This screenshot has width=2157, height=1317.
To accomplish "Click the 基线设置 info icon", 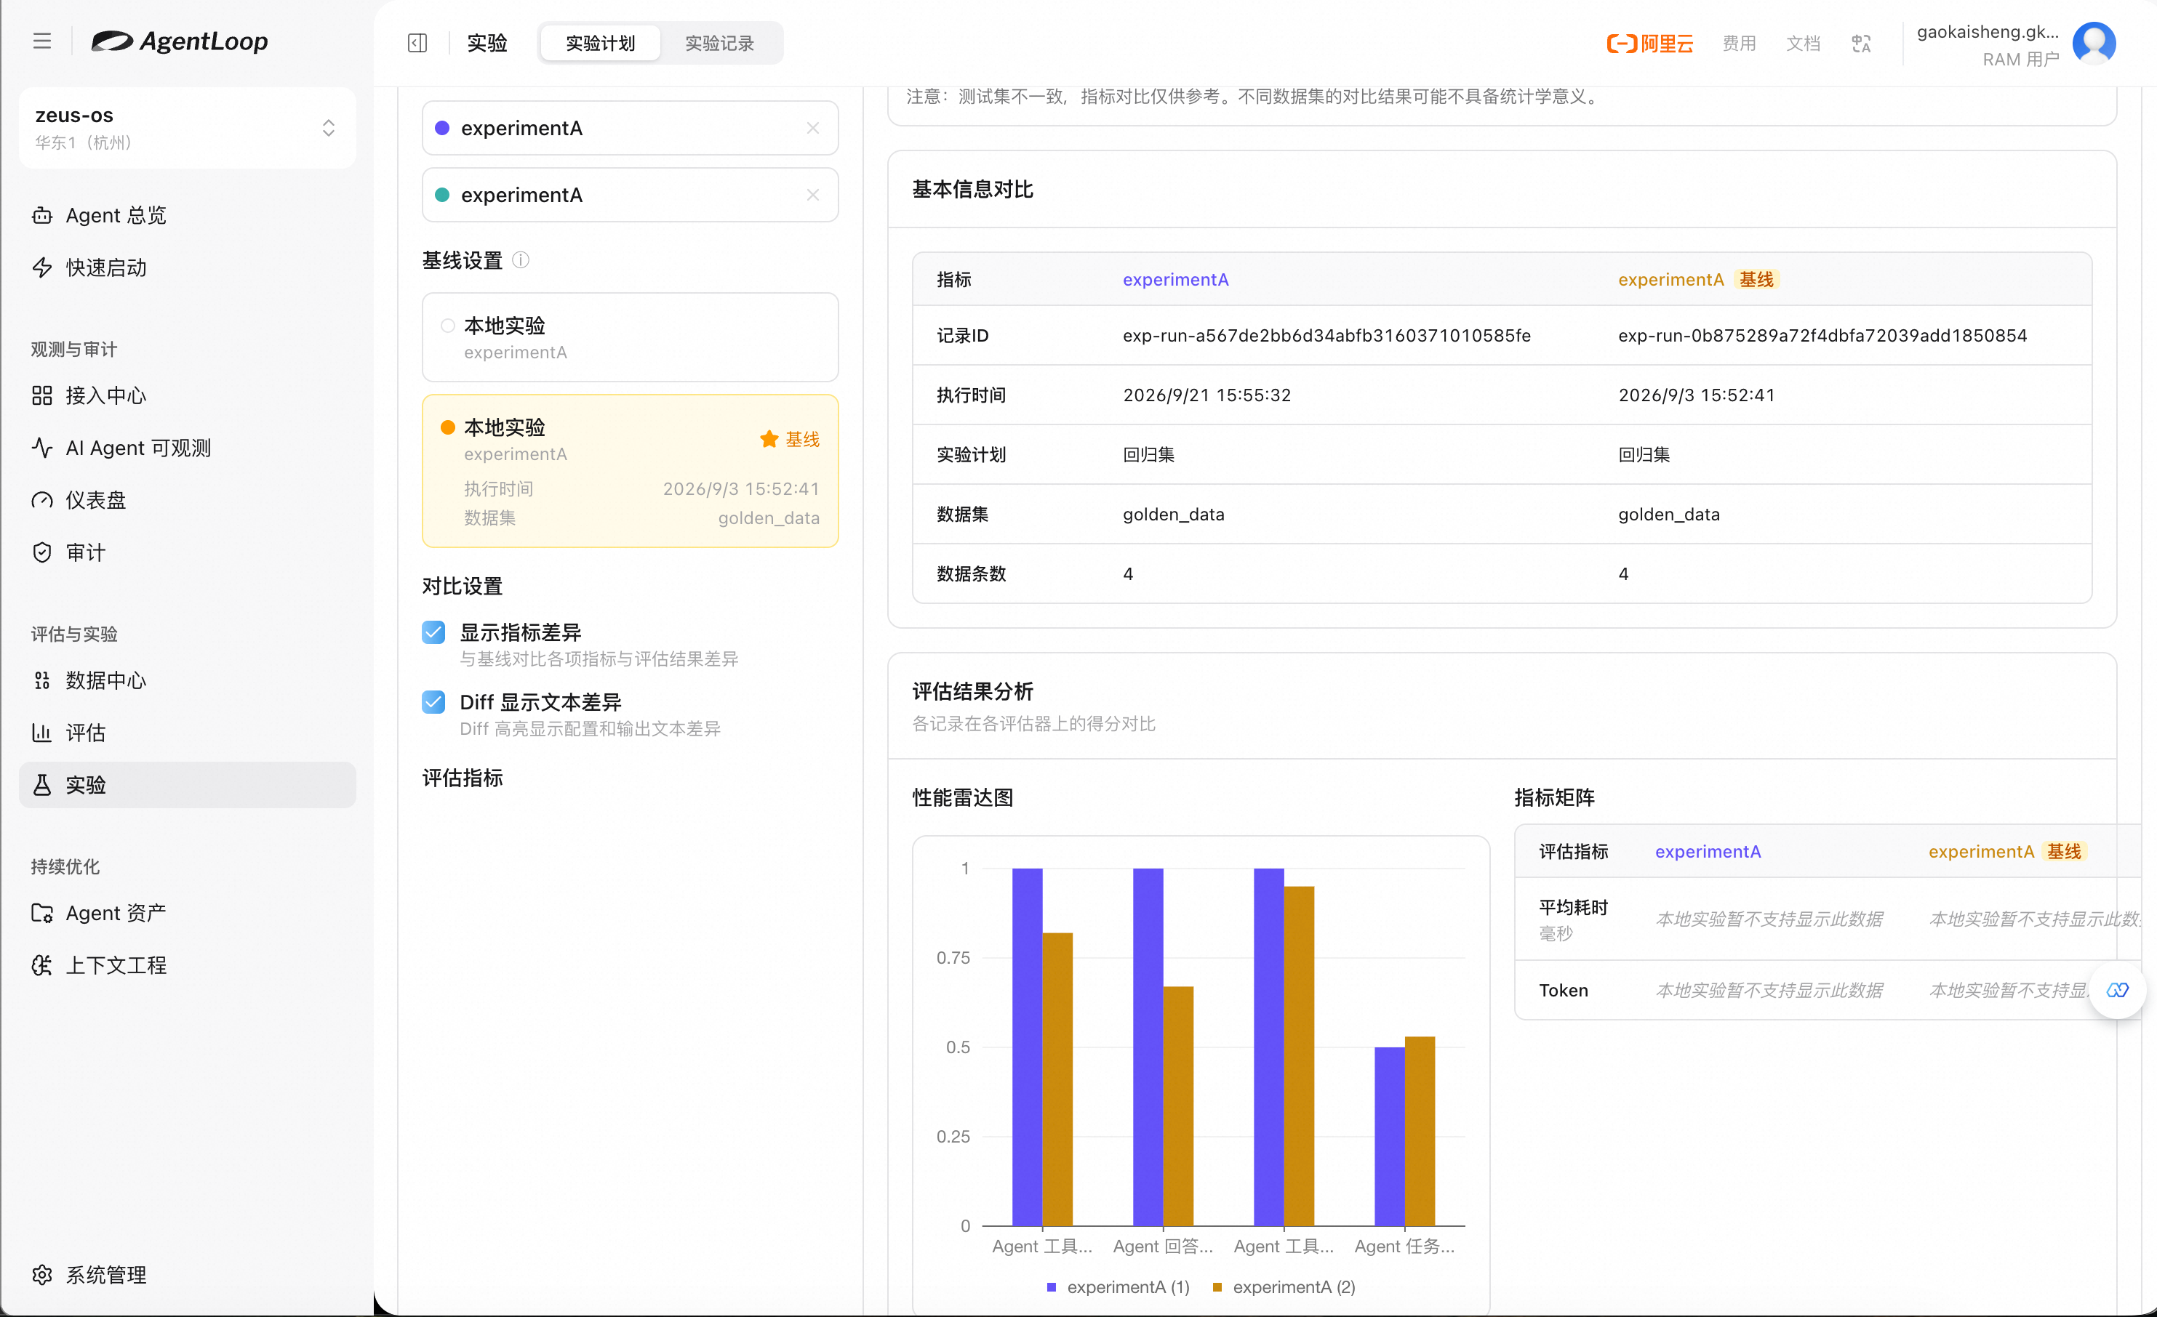I will [521, 260].
